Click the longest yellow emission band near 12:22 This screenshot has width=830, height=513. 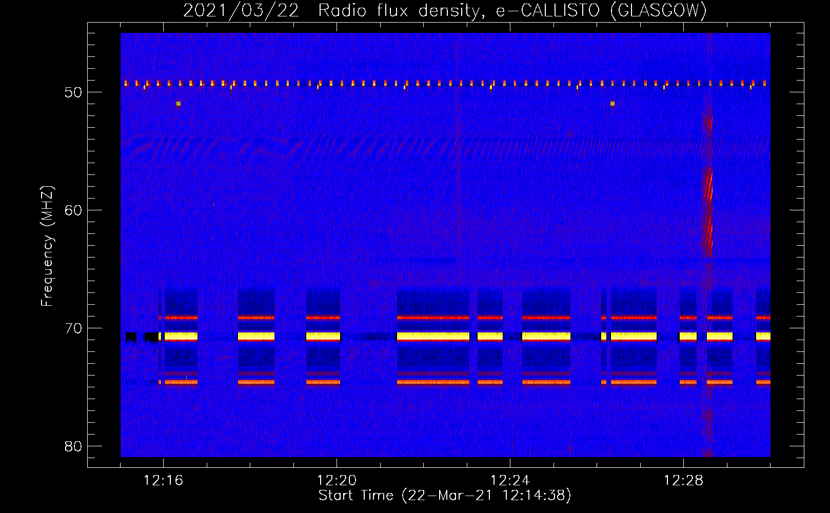click(433, 336)
